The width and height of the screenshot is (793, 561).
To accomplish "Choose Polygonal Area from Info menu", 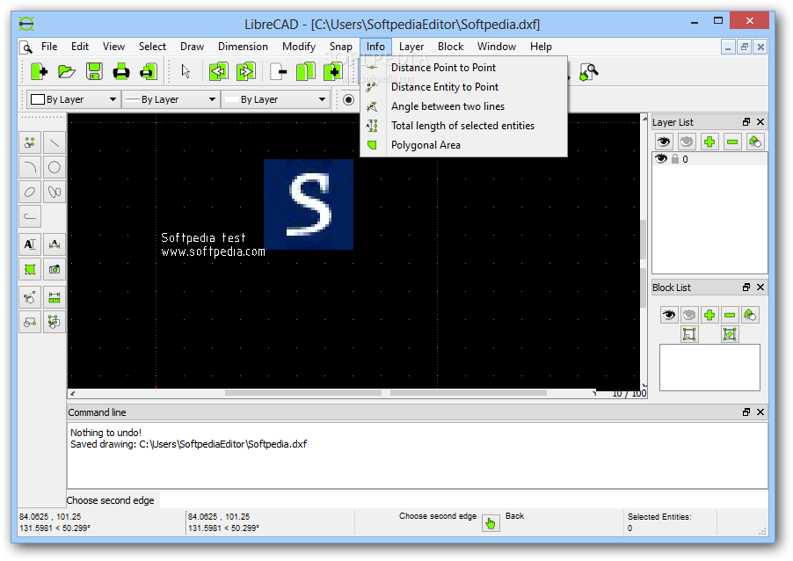I will click(x=464, y=145).
